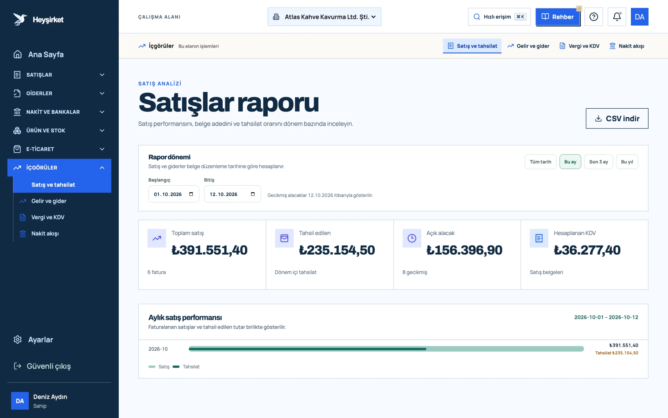Click the Nakit akışı bank icon in sidebar
The width and height of the screenshot is (668, 418).
(x=23, y=233)
